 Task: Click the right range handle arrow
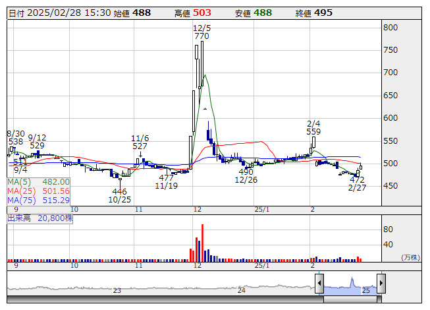tap(381, 284)
